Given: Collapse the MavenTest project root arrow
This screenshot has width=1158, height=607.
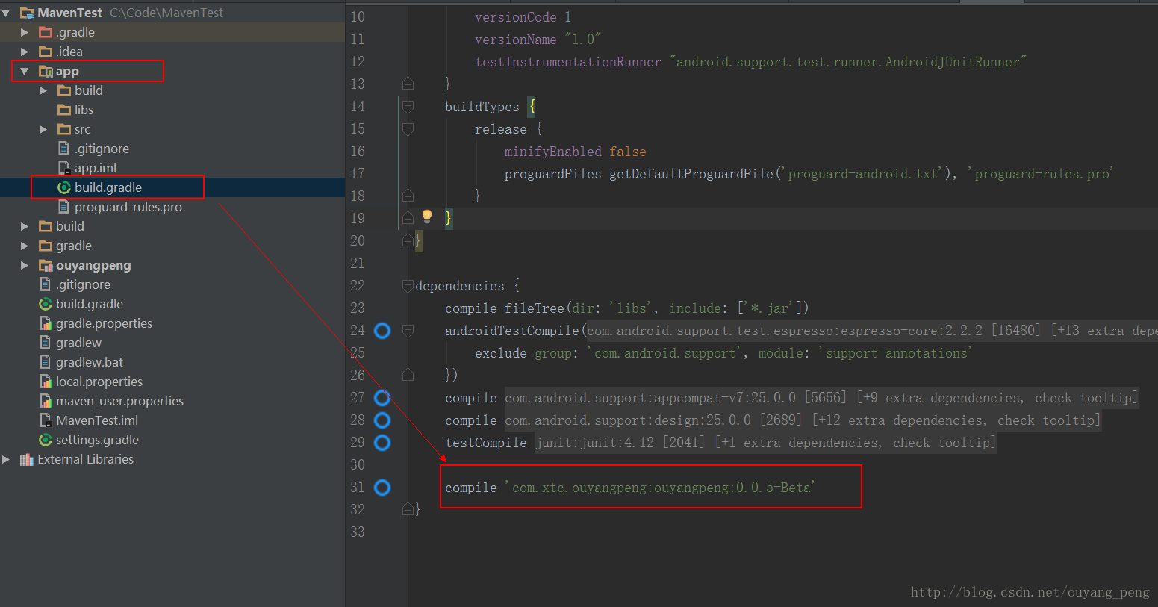Looking at the screenshot, I should (6, 13).
